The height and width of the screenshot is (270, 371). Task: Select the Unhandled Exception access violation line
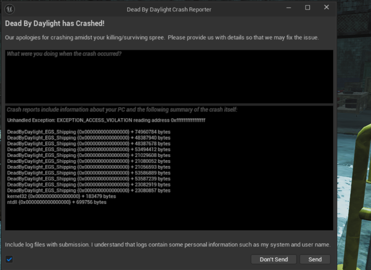(106, 120)
